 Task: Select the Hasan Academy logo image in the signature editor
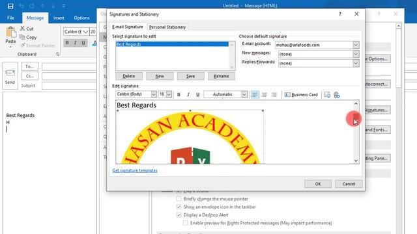(190, 137)
